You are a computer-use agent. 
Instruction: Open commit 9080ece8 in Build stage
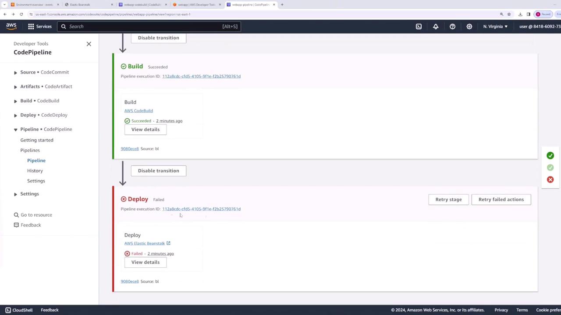[x=130, y=149]
